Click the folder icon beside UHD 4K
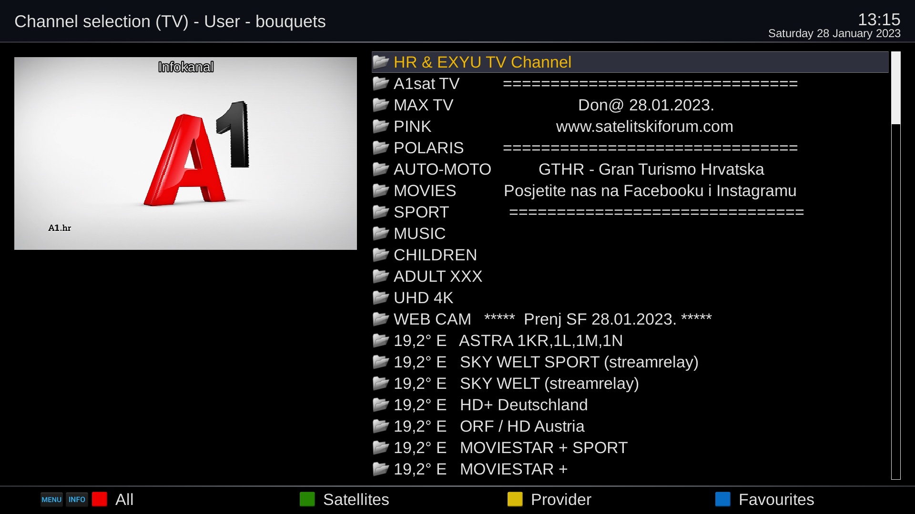Viewport: 915px width, 514px height. 380,297
